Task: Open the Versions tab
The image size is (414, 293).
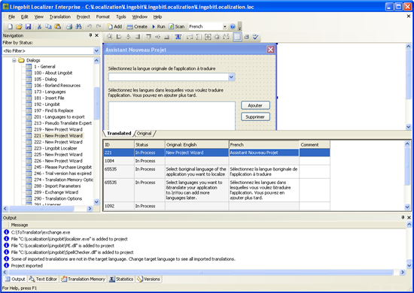Action: click(x=148, y=279)
